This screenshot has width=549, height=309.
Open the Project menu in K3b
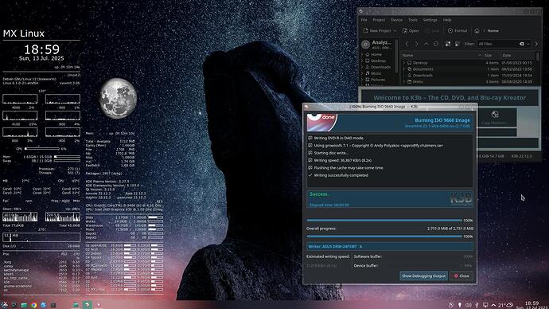tap(379, 20)
